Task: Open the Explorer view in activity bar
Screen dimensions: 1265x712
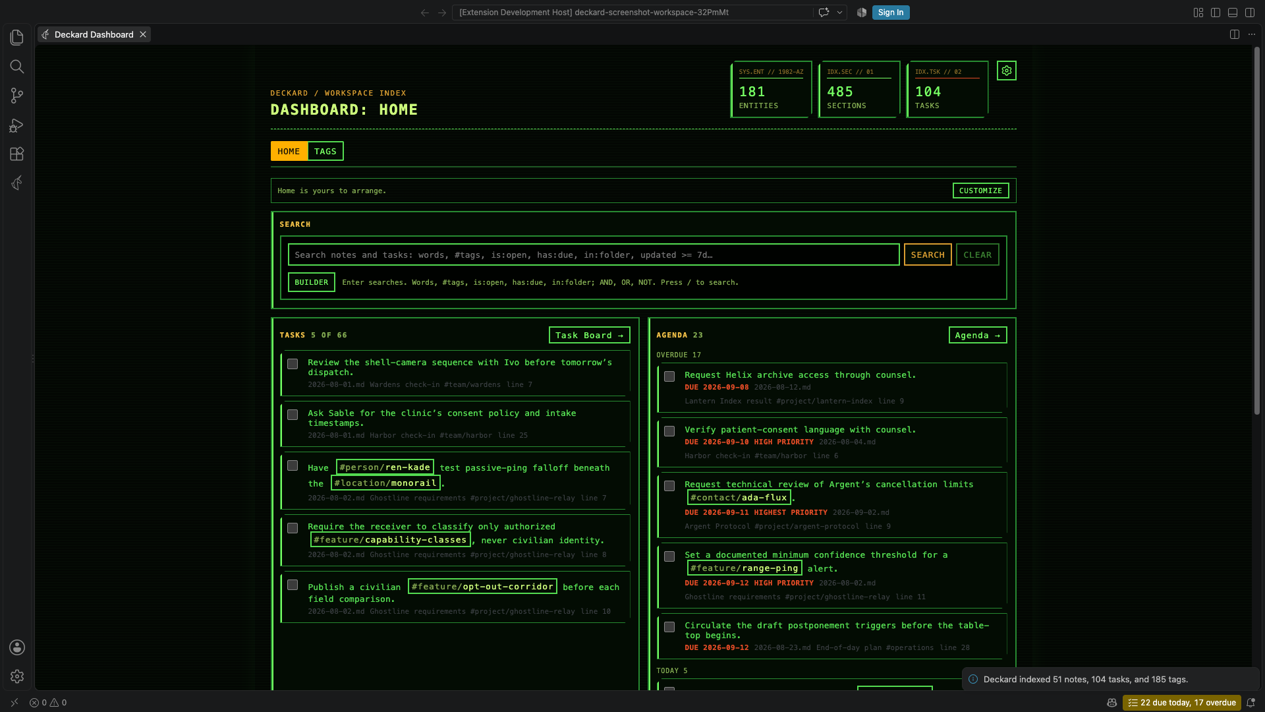Action: click(17, 38)
